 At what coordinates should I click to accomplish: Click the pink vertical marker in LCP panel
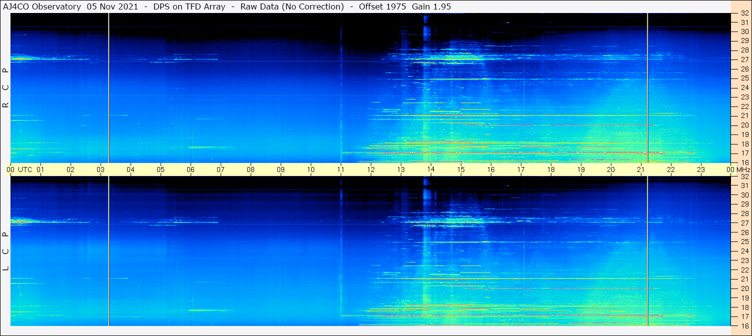point(109,251)
